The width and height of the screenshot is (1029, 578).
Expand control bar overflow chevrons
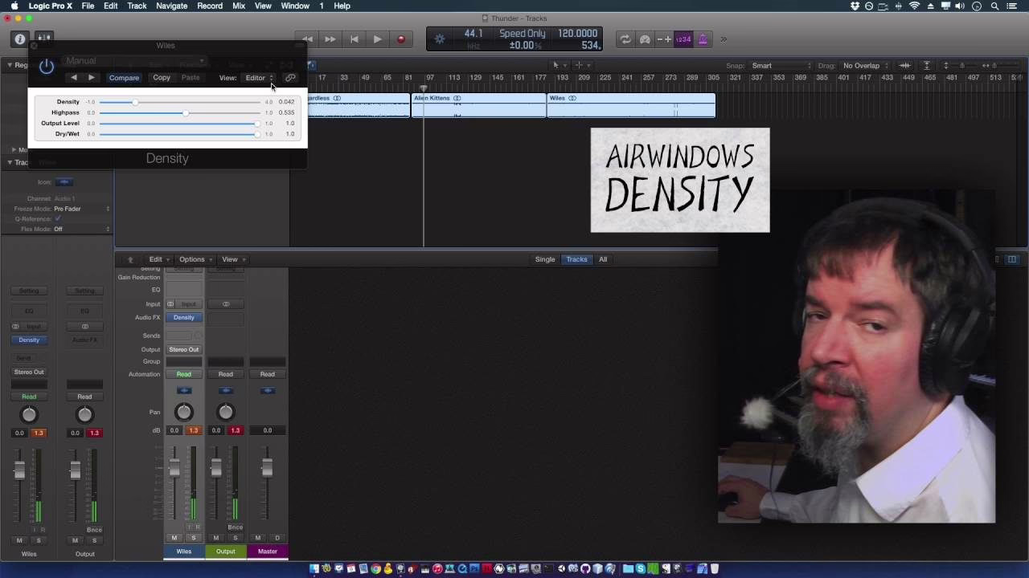[x=724, y=39]
